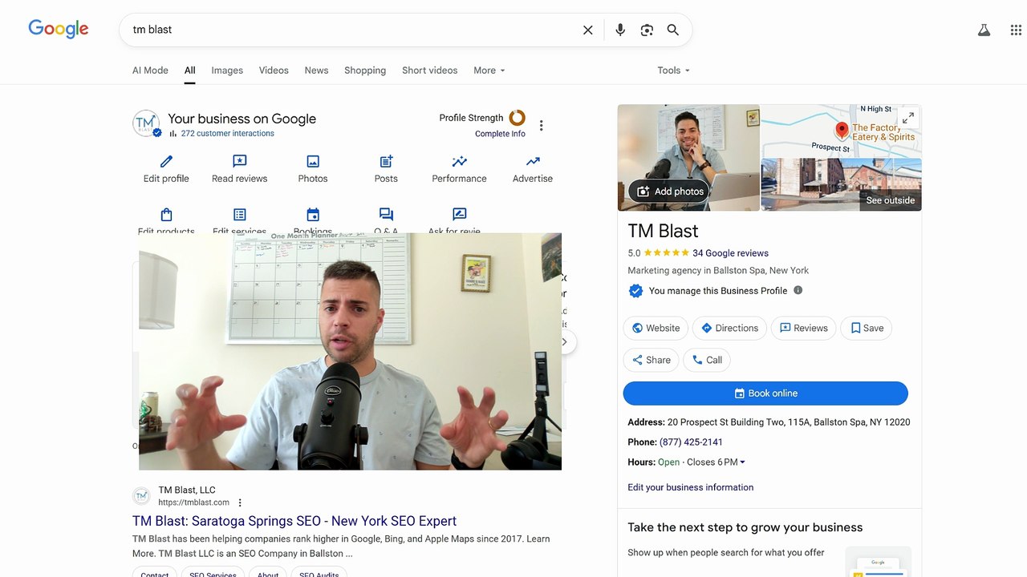1027x577 pixels.
Task: Start voice search with microphone icon
Action: click(x=620, y=30)
